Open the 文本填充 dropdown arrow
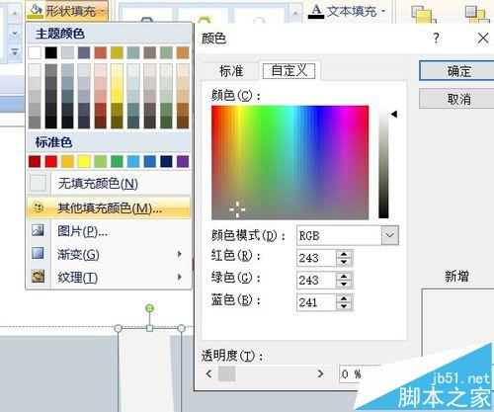This screenshot has height=412, width=494. pyautogui.click(x=383, y=11)
